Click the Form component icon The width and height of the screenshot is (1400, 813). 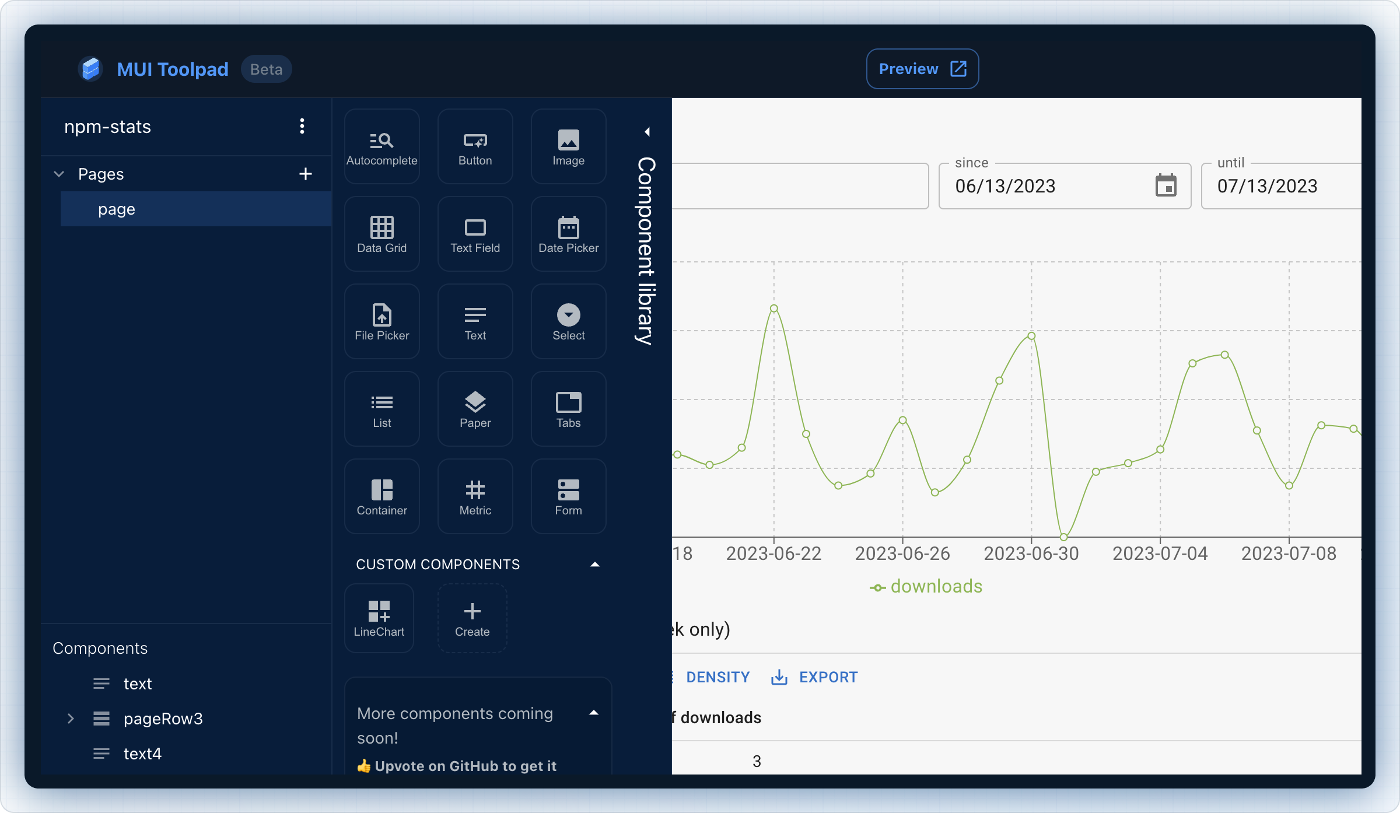[x=568, y=496]
